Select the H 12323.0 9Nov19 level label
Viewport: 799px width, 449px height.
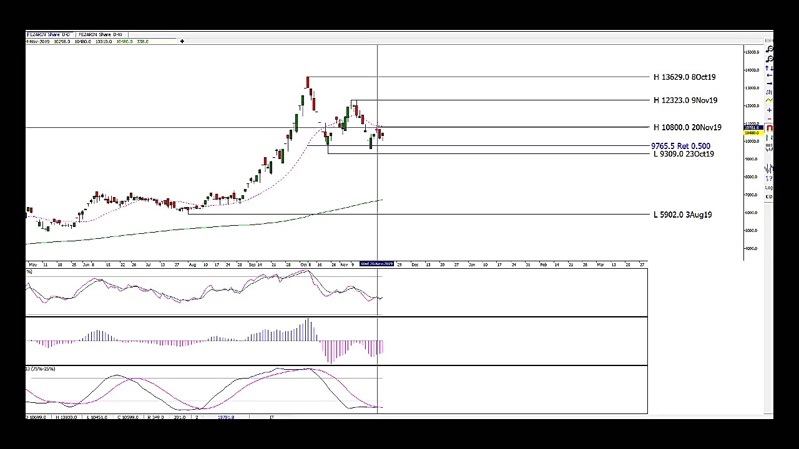coord(685,100)
